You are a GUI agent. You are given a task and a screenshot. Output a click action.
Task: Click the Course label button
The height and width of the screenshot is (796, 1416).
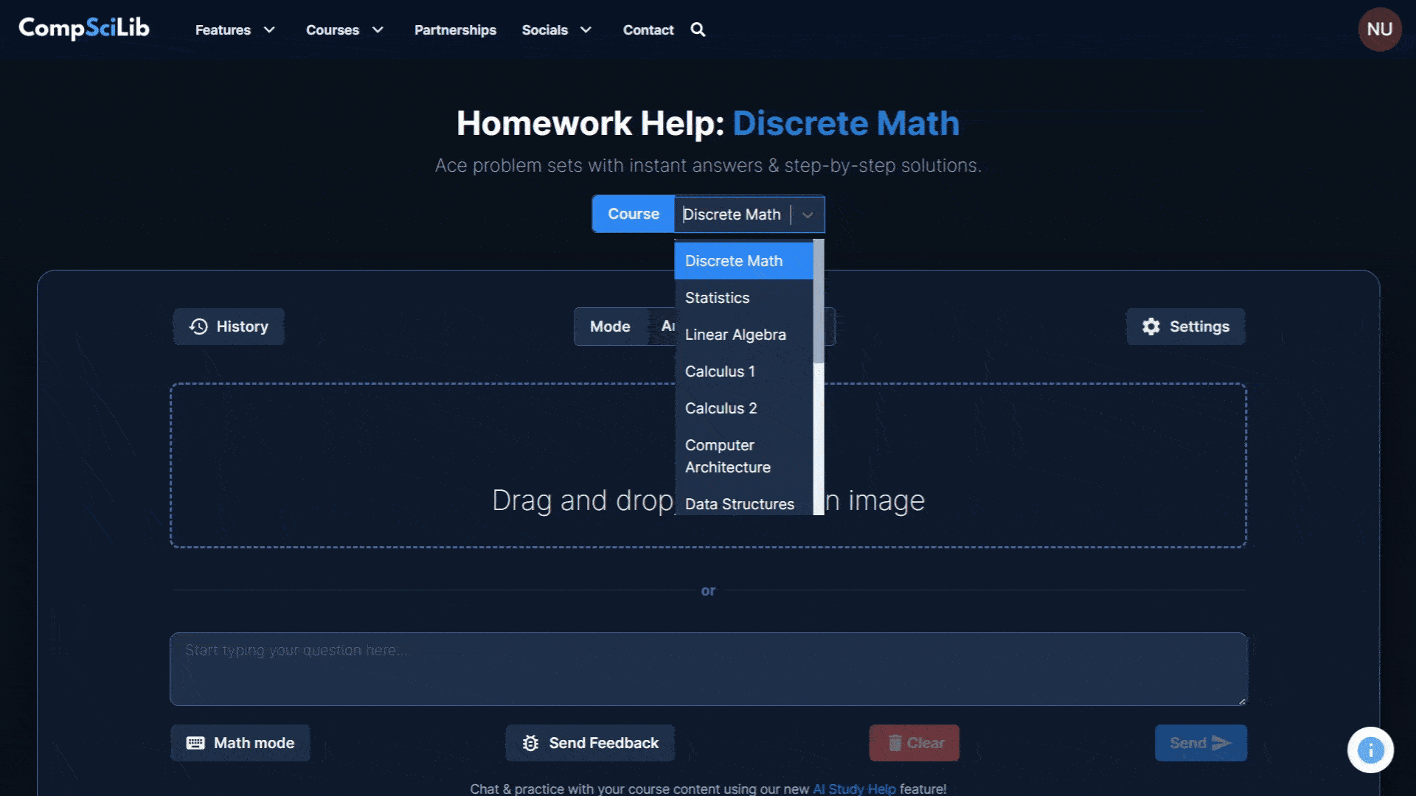tap(633, 214)
